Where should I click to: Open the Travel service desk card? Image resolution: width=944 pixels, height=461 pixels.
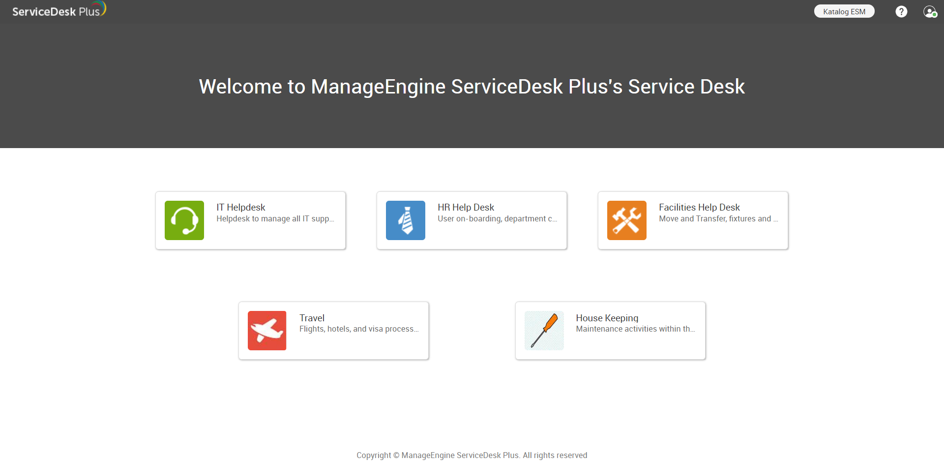[x=333, y=330]
